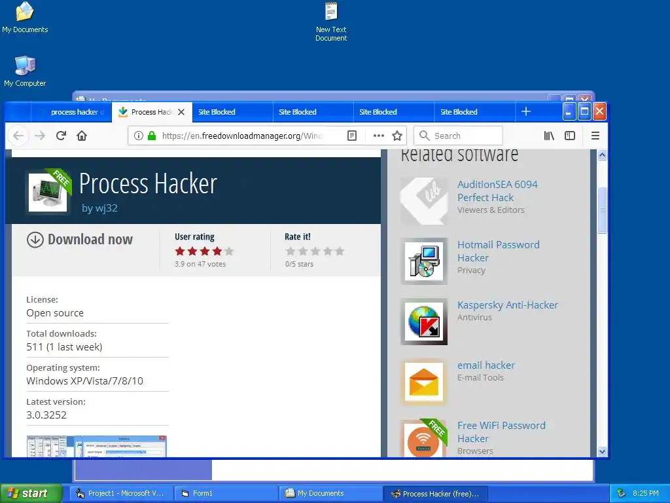Rate it five stars

point(340,251)
